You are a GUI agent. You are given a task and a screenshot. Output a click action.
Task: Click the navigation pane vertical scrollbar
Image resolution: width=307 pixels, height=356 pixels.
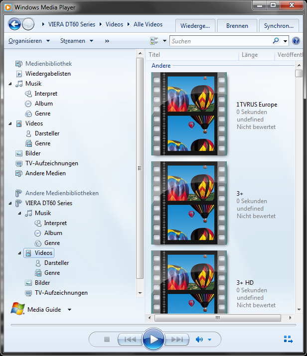pyautogui.click(x=140, y=168)
